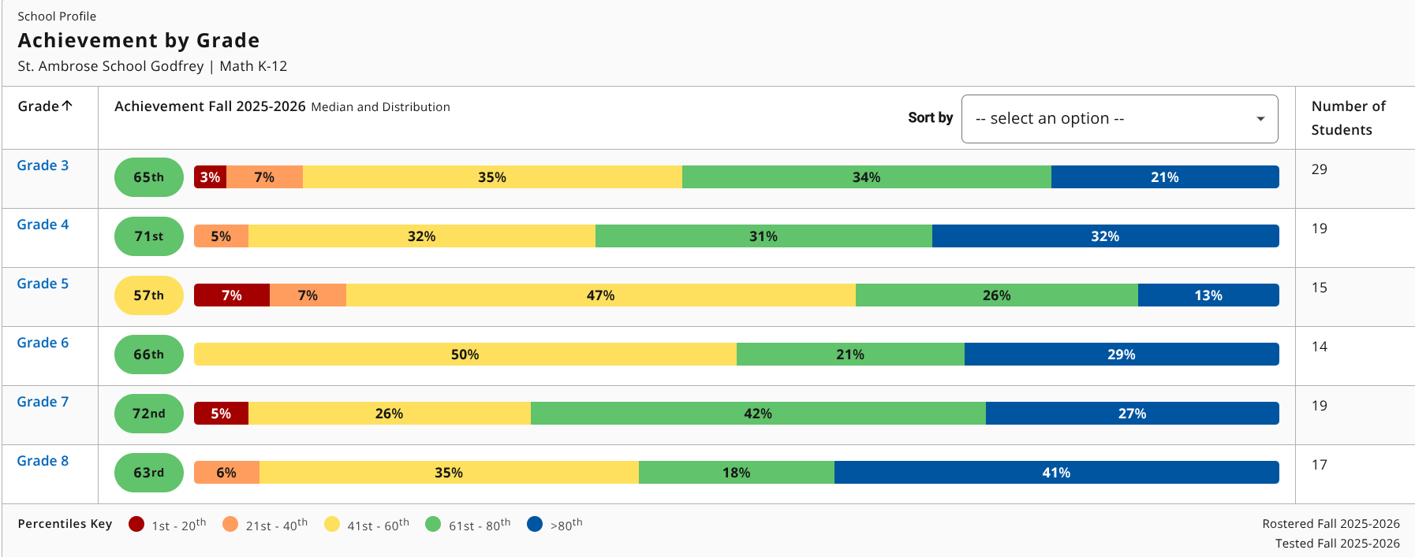Screen dimensions: 1415x557
Task: Click the Grade sort arrow icon
Action: (x=67, y=106)
